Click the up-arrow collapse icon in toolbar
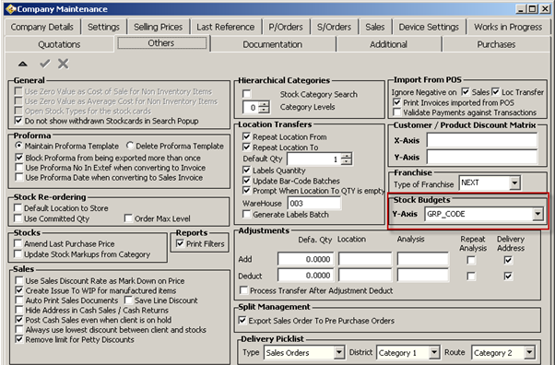The image size is (555, 365). tap(23, 65)
